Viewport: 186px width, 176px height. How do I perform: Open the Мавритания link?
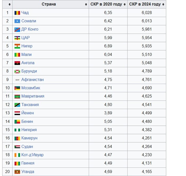tap(33, 96)
